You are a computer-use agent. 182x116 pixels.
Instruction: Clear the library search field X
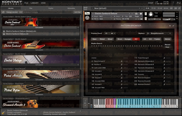72,12
